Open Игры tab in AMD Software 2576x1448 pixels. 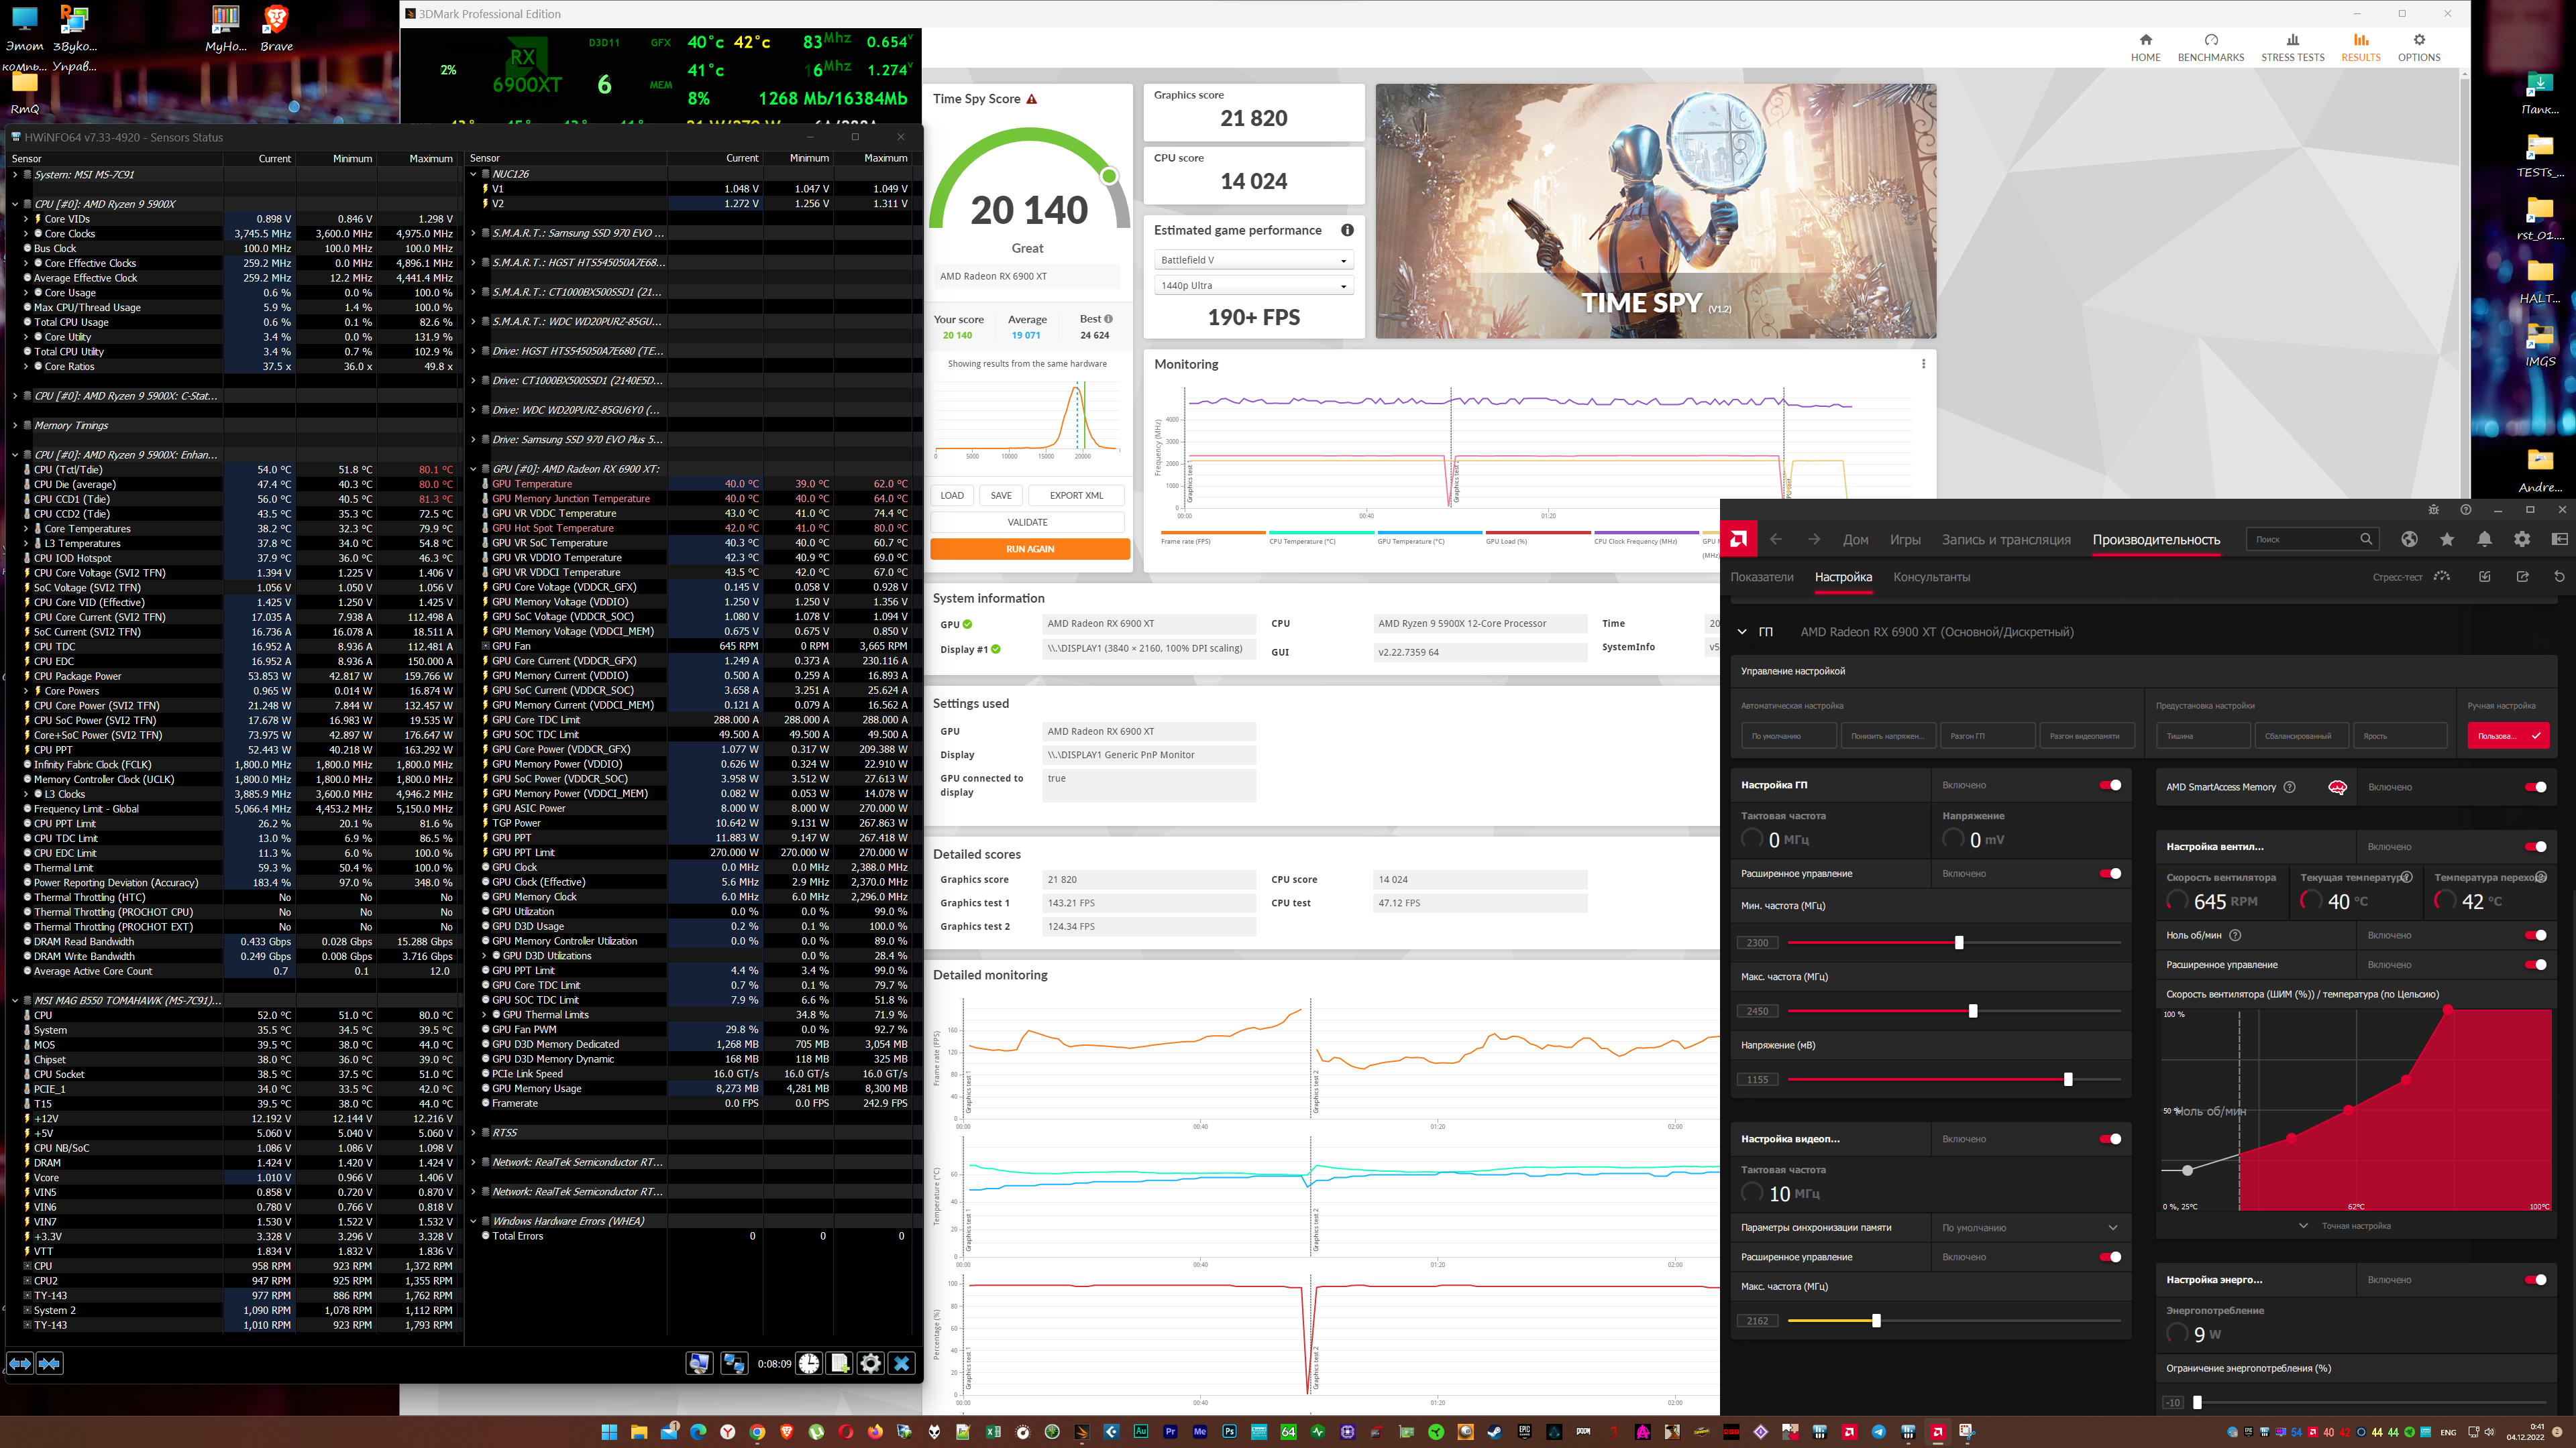coord(1904,540)
